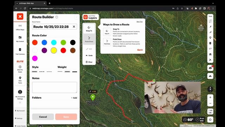Screen dimensions: 225x127
Task: Open My Account menu item
Action: tap(20, 111)
